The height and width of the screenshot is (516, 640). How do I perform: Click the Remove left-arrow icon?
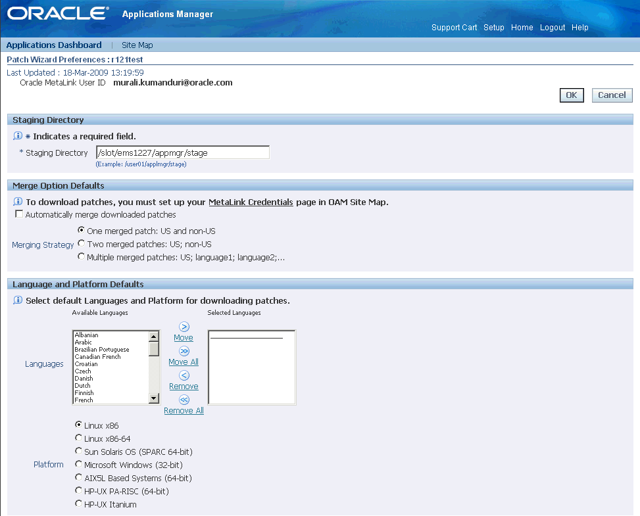[184, 376]
